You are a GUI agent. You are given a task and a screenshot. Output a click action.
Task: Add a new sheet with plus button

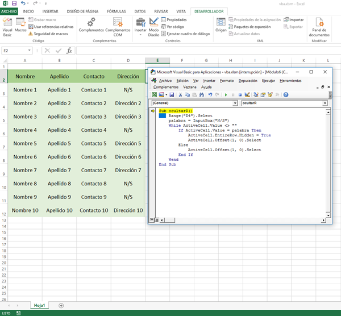tap(61, 305)
